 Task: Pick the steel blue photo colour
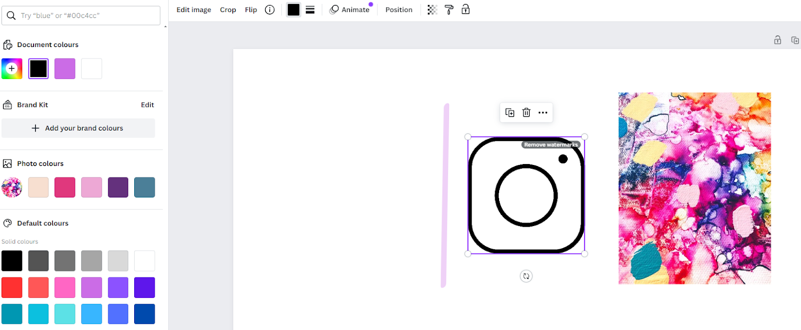pyautogui.click(x=145, y=187)
